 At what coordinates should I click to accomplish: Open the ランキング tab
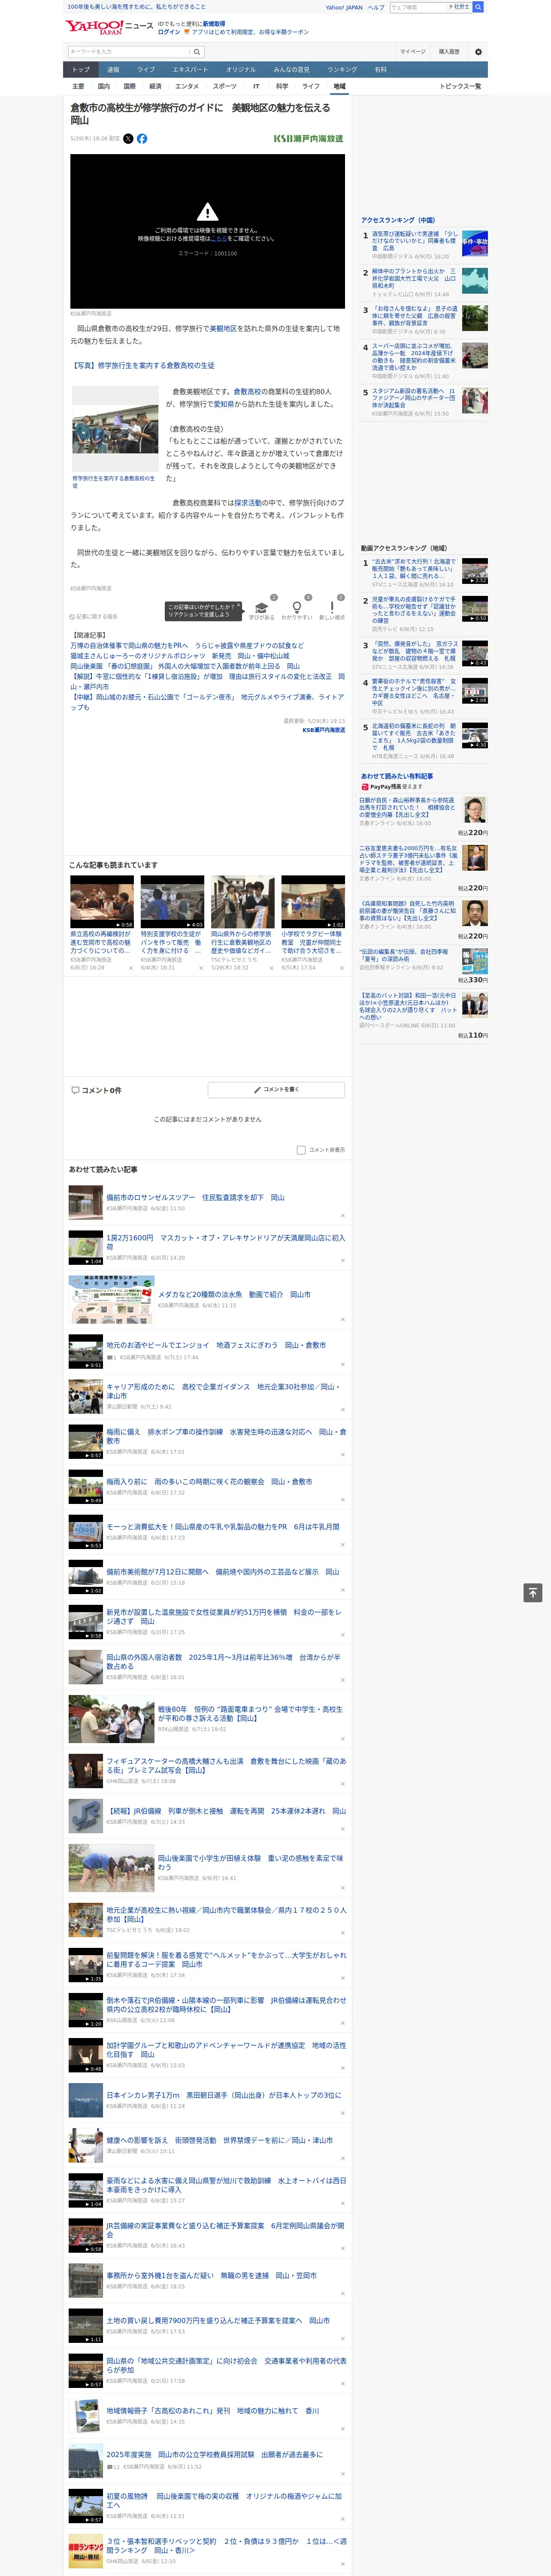[x=342, y=70]
